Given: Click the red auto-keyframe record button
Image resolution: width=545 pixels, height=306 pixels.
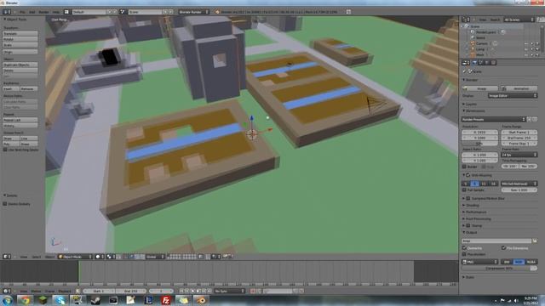Looking at the screenshot, I should click(253, 291).
